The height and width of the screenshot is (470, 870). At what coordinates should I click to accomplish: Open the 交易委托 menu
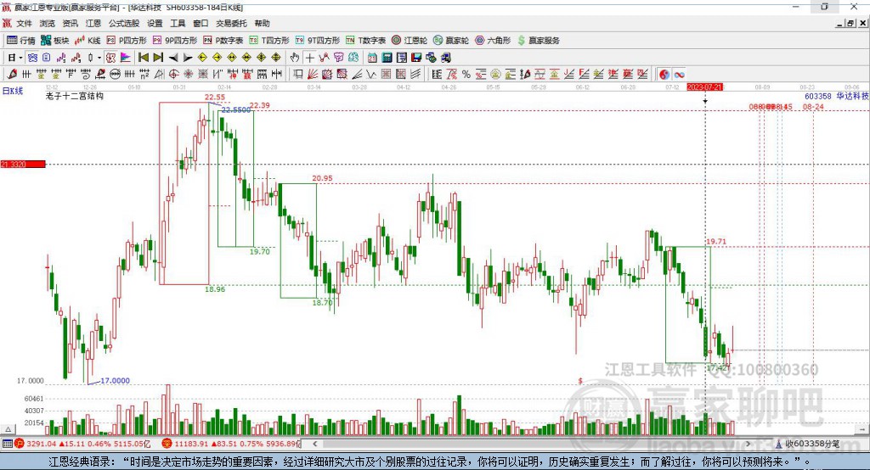click(x=231, y=23)
